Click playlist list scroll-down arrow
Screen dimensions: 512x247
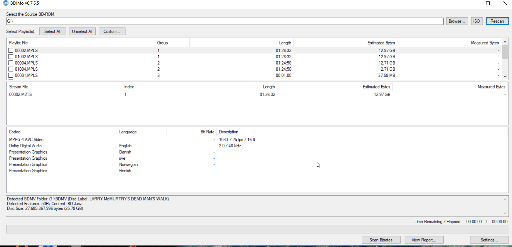tap(505, 76)
